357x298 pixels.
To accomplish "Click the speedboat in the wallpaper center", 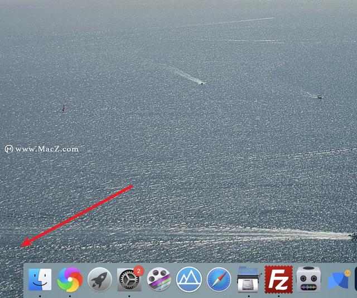I will tap(202, 83).
